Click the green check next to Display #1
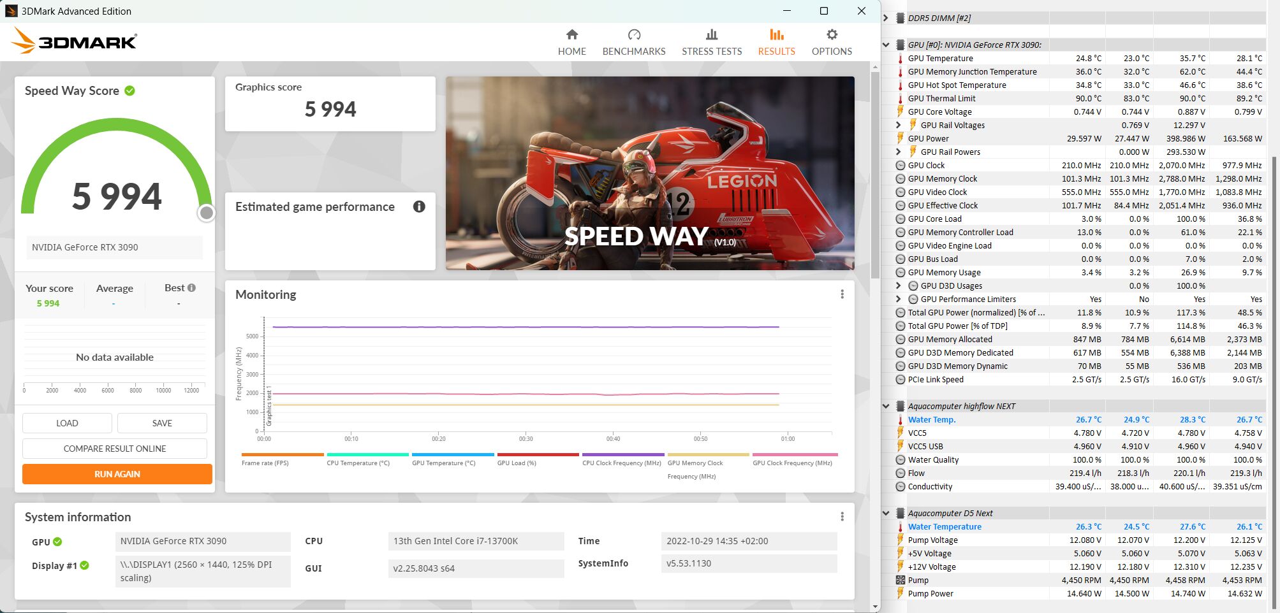 85,565
